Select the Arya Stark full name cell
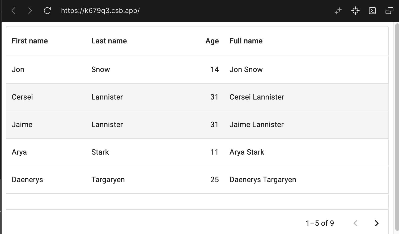The height and width of the screenshot is (234, 399). click(247, 152)
